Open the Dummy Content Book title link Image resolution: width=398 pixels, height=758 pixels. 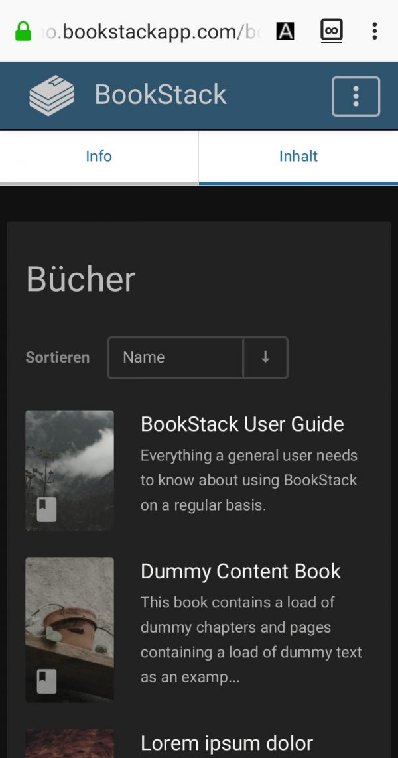point(240,572)
